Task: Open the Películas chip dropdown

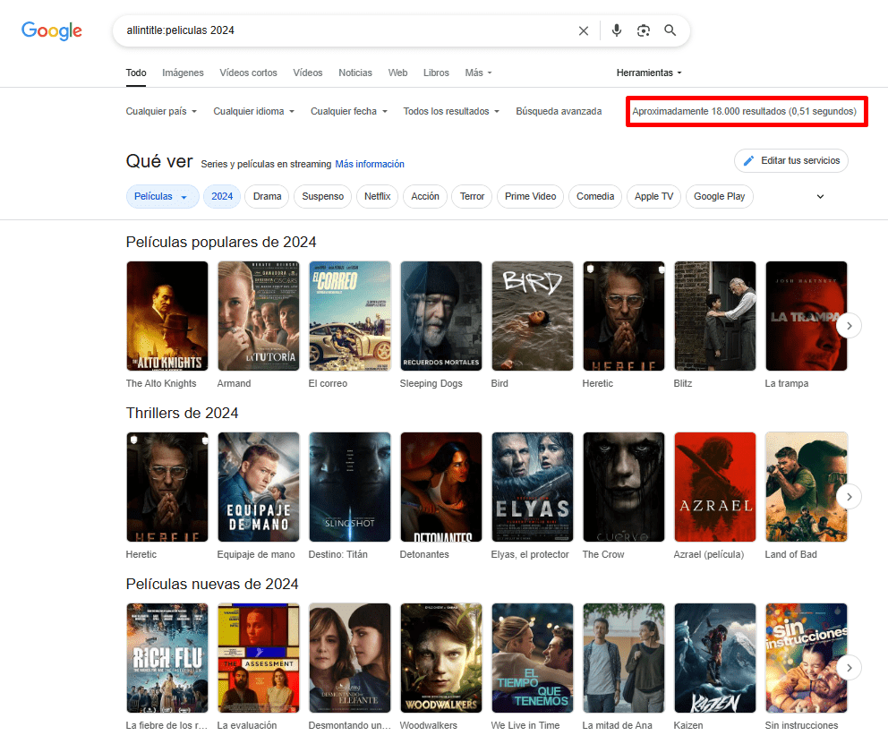Action: 163,196
